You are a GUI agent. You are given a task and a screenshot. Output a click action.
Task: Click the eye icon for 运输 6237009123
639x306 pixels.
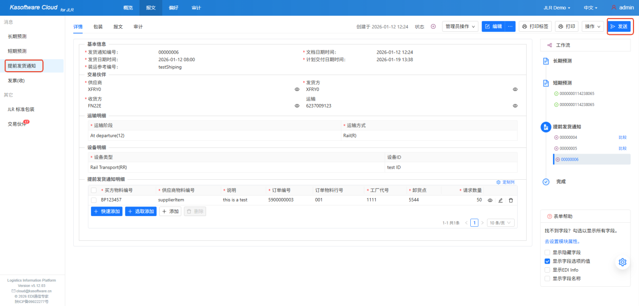click(515, 106)
